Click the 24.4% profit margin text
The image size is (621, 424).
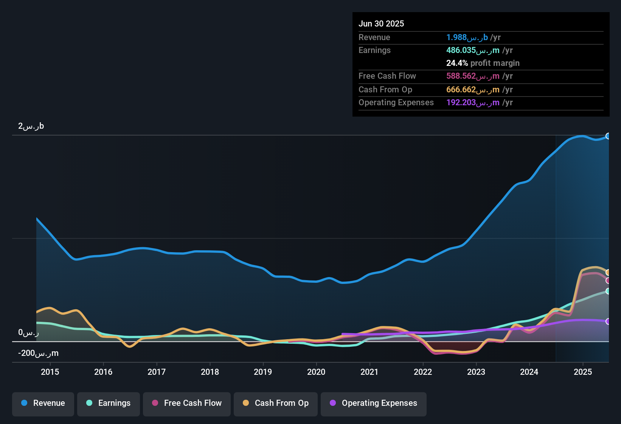coord(483,63)
